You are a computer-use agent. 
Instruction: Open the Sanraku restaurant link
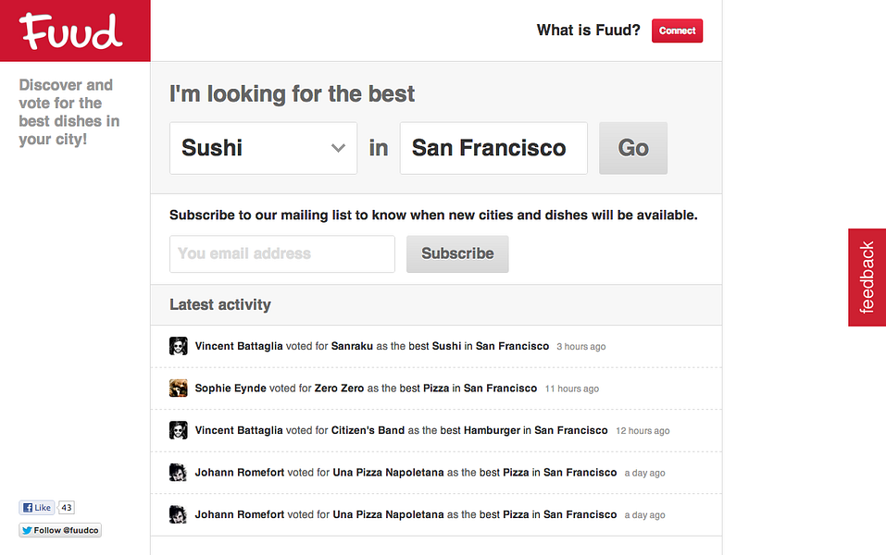(352, 346)
